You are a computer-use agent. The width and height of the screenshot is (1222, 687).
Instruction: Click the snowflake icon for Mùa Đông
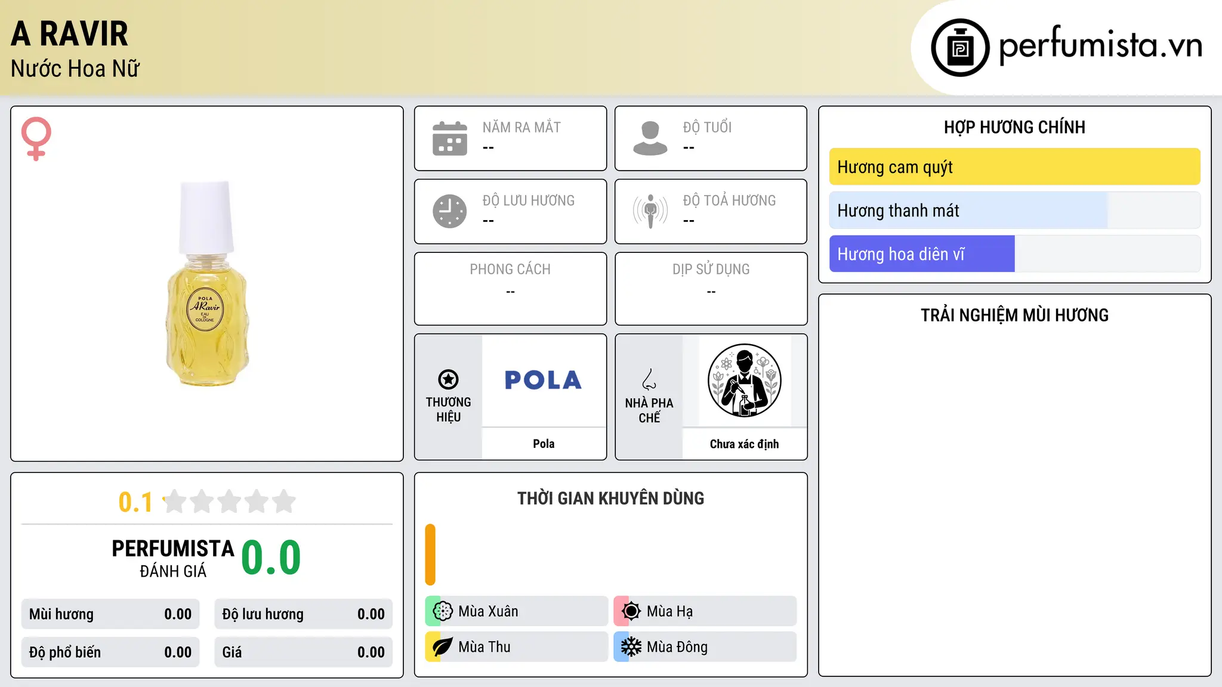coord(631,647)
